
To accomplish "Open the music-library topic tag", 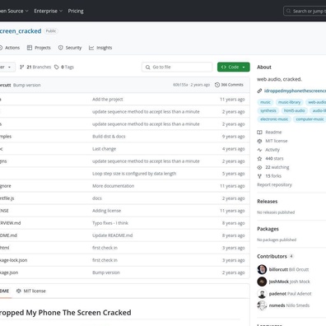I will tap(289, 102).
